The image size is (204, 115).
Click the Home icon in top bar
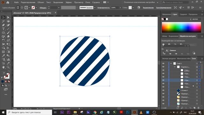[x=8, y=2]
